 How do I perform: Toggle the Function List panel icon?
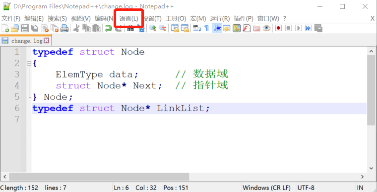coord(247,28)
